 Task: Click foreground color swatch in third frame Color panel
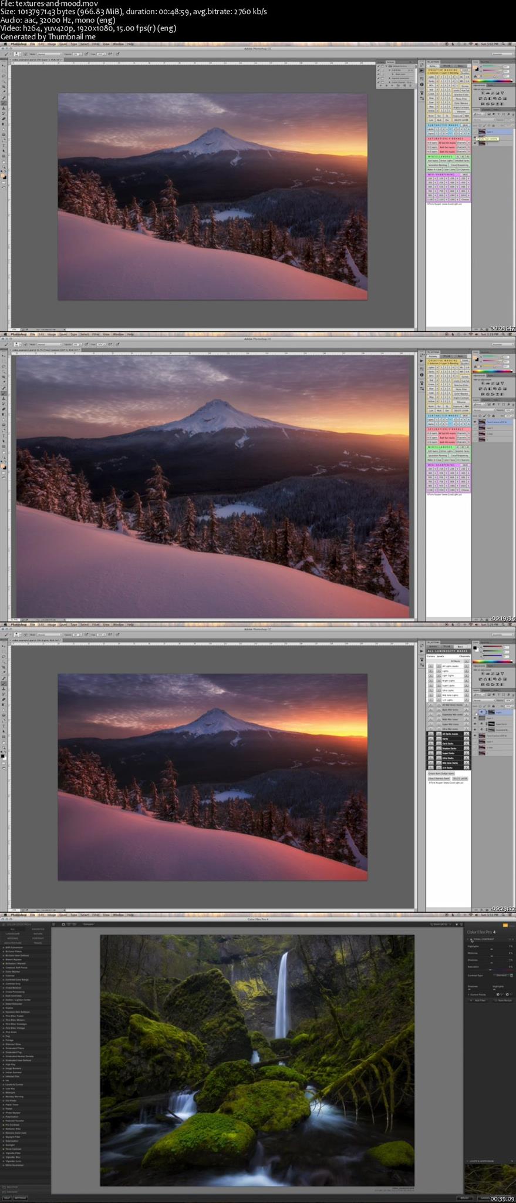coord(475,648)
